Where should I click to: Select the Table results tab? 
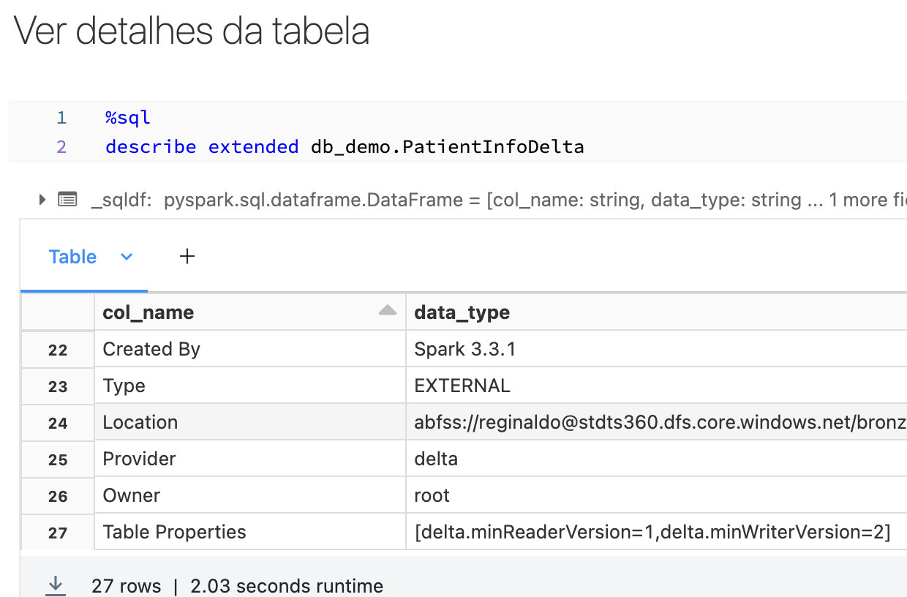(x=72, y=257)
